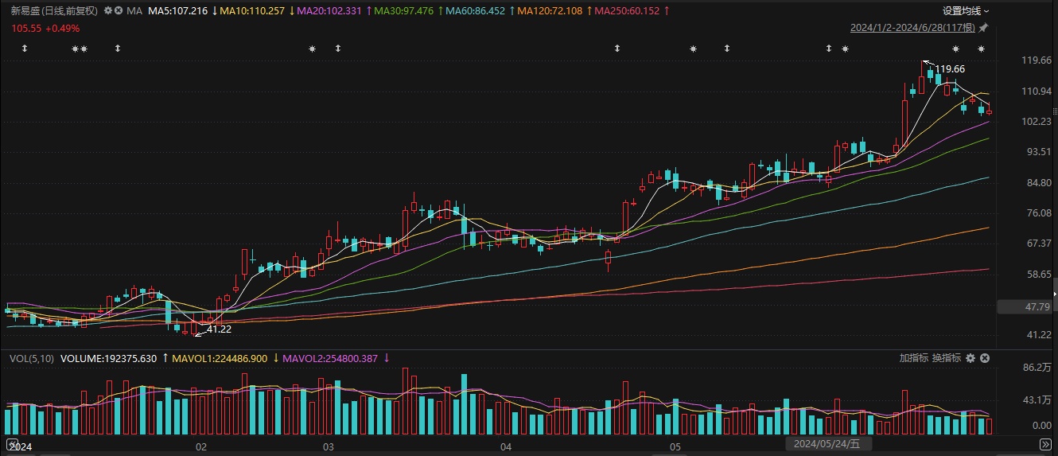Click the 41.22 low-price annotation on chart
This screenshot has width=1058, height=456.
pyautogui.click(x=220, y=329)
